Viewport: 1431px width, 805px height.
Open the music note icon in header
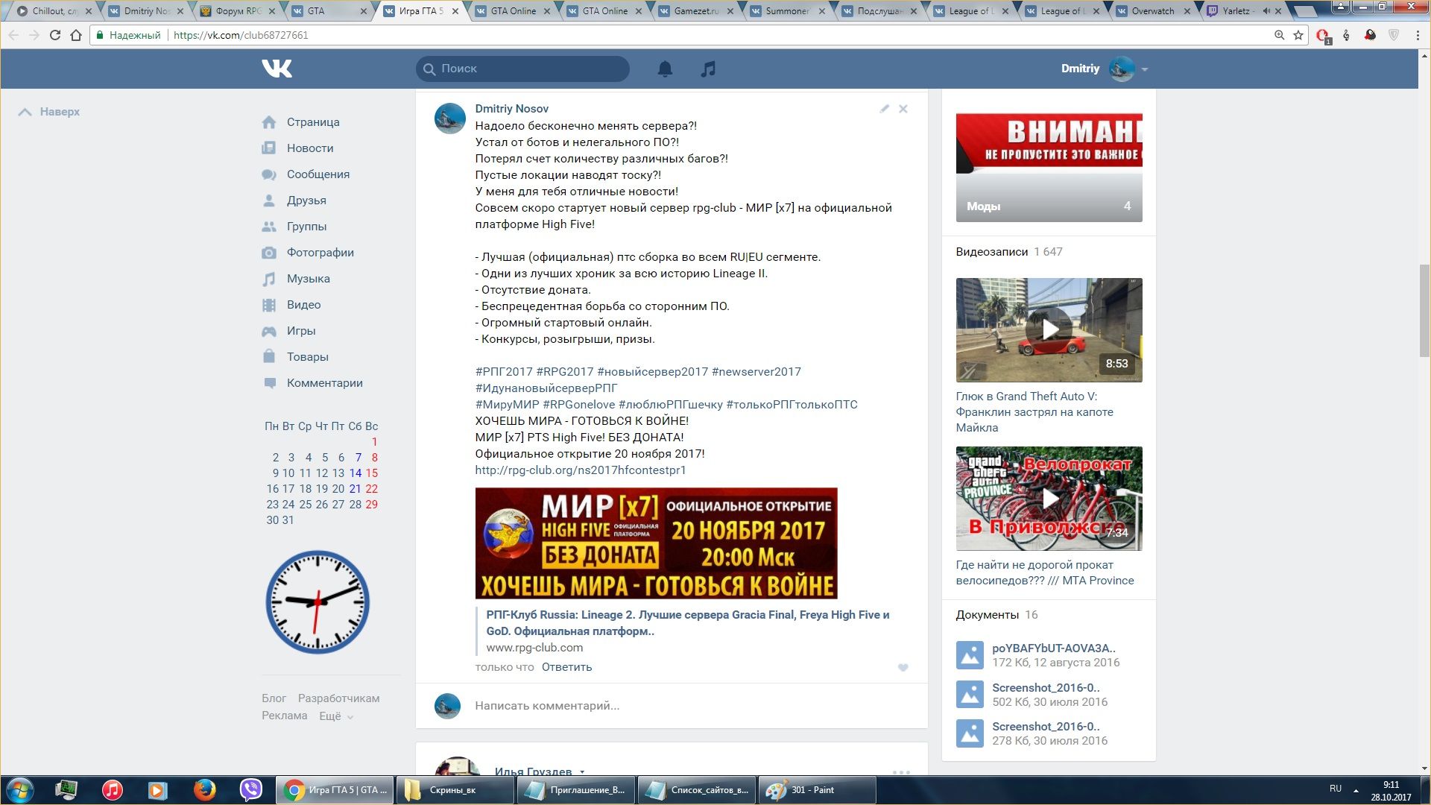coord(708,69)
